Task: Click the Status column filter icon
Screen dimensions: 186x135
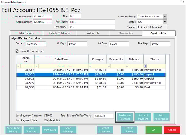Action: pos(146,66)
